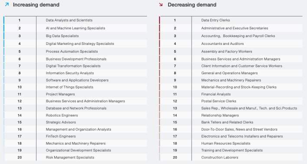The height and width of the screenshot is (164, 307).
Task: Choose Assembly and Factory Workers row
Action: coord(231,51)
